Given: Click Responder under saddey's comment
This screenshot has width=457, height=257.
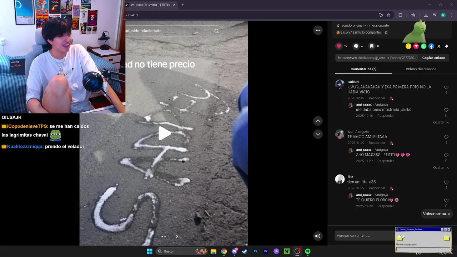Looking at the screenshot, I should (377, 98).
